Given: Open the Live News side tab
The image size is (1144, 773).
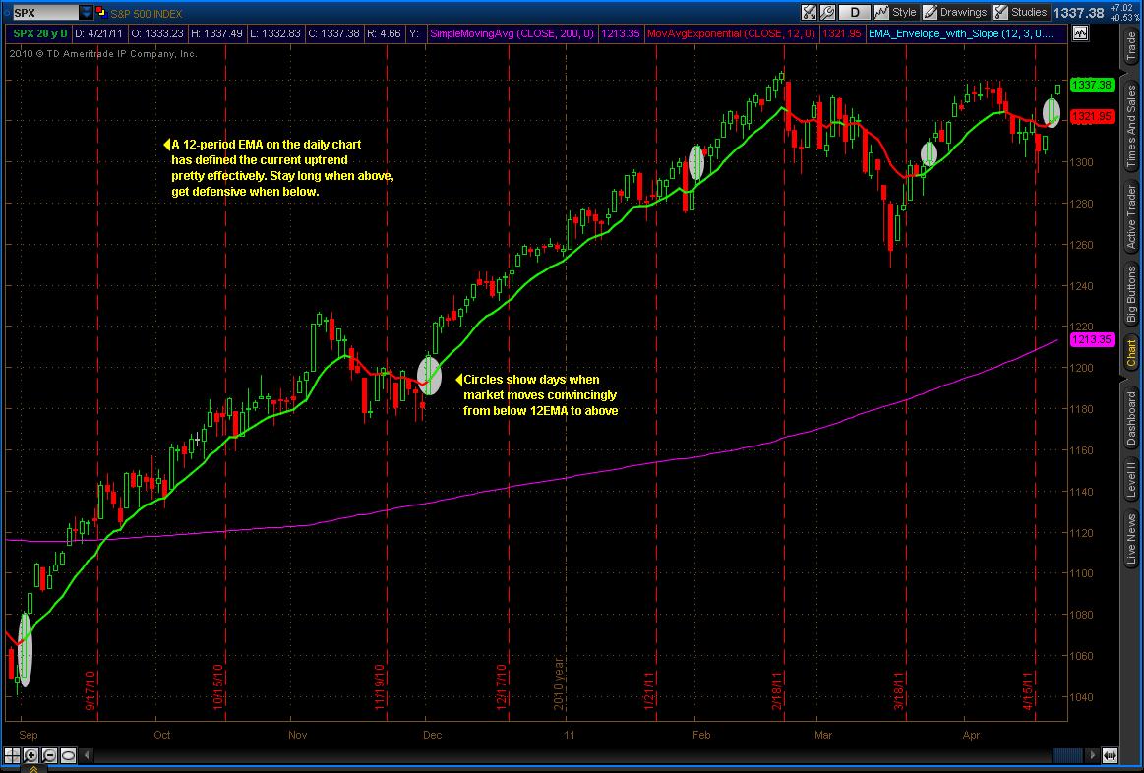Looking at the screenshot, I should coord(1131,540).
